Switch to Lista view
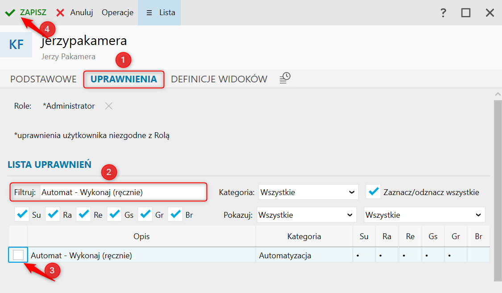Image resolution: width=502 pixels, height=293 pixels. click(x=159, y=12)
